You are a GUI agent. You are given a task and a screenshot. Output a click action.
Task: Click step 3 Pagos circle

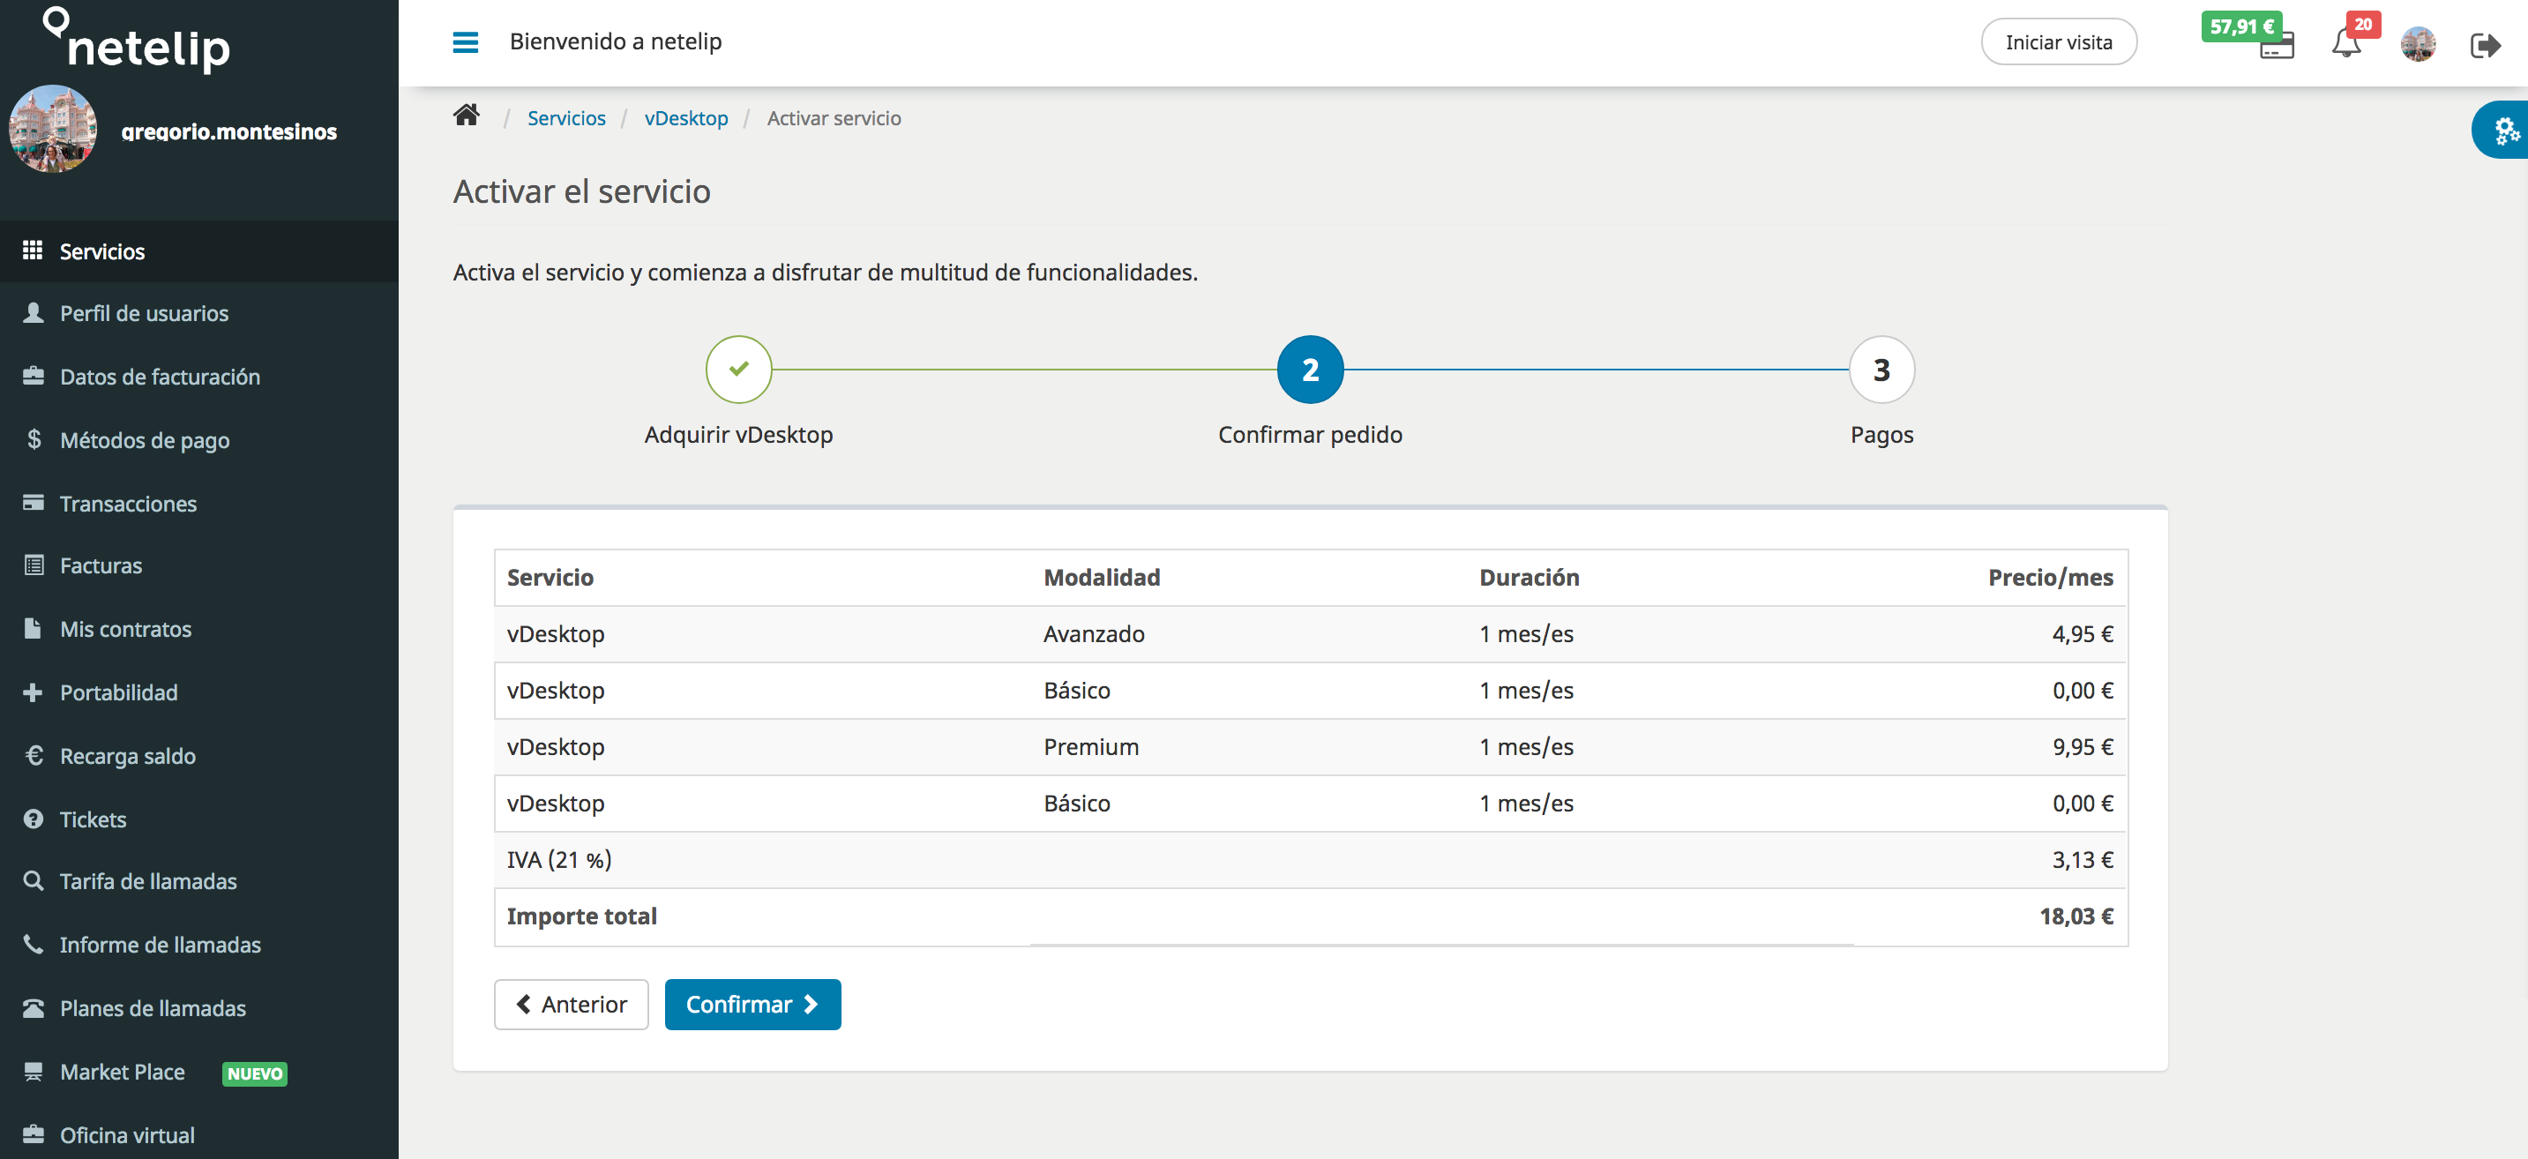[1881, 369]
